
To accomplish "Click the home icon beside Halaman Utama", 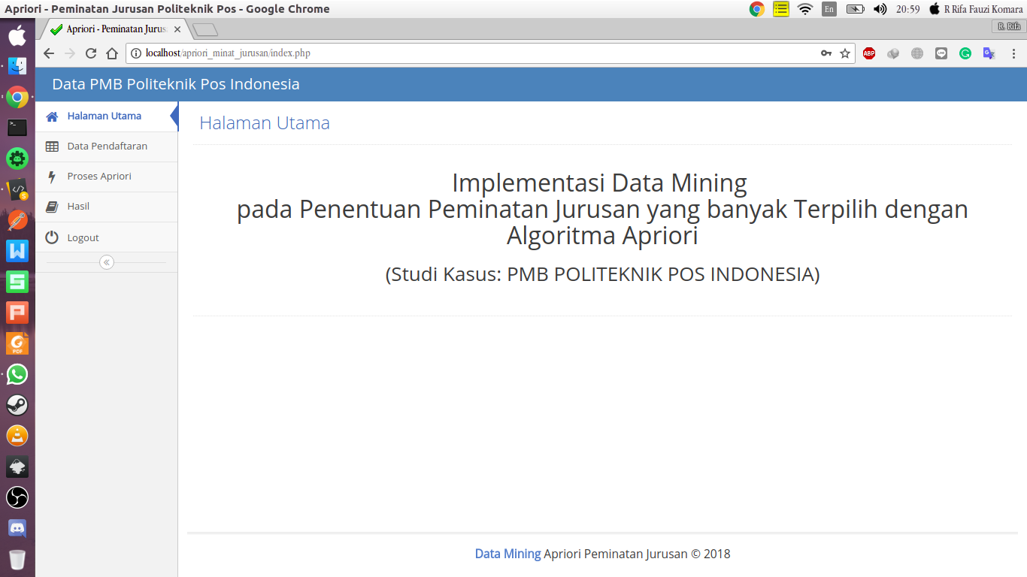I will coord(52,116).
